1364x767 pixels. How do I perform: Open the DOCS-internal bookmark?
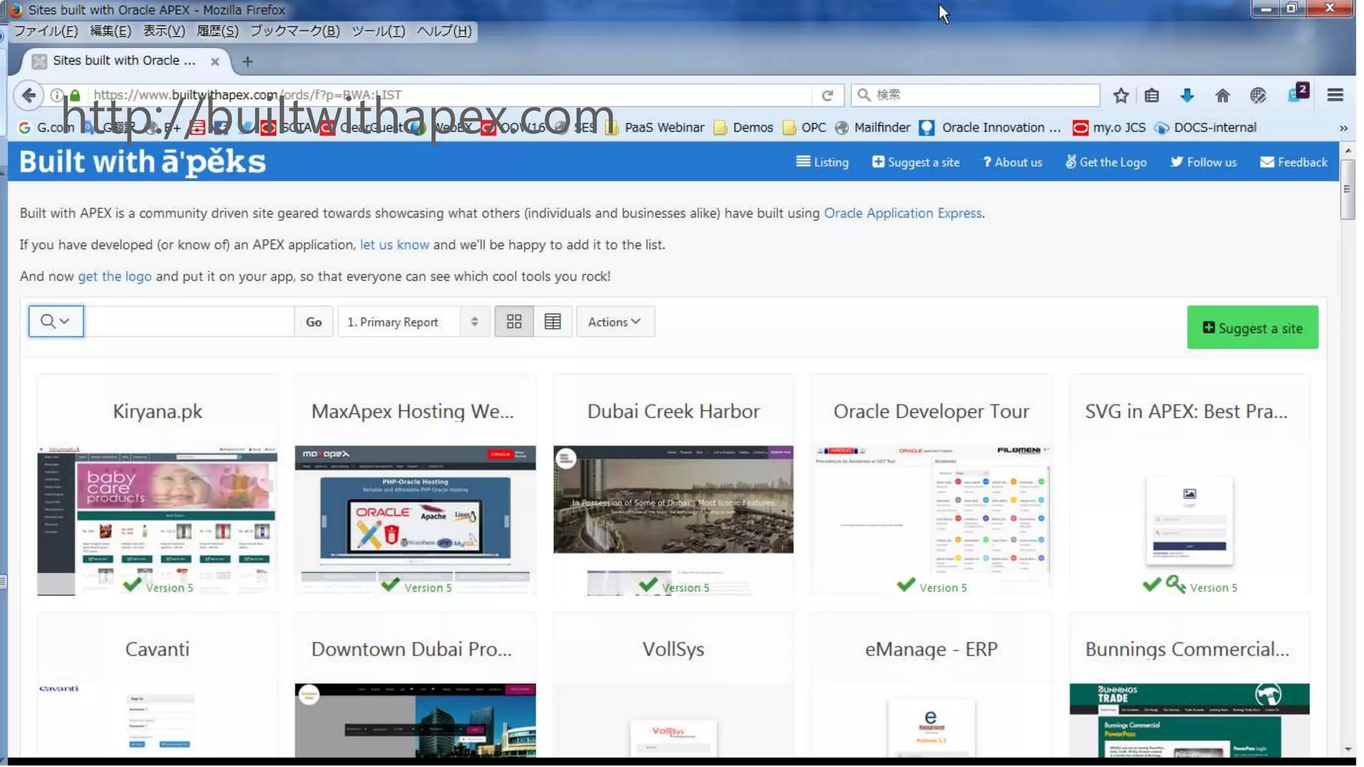pyautogui.click(x=1206, y=128)
